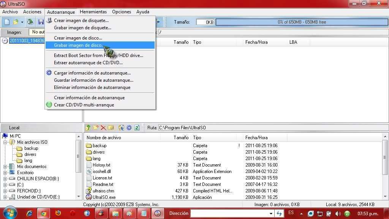Screen dimensions: 389x219
Task: Click the local file list vertical scrollbar
Action: point(385,167)
